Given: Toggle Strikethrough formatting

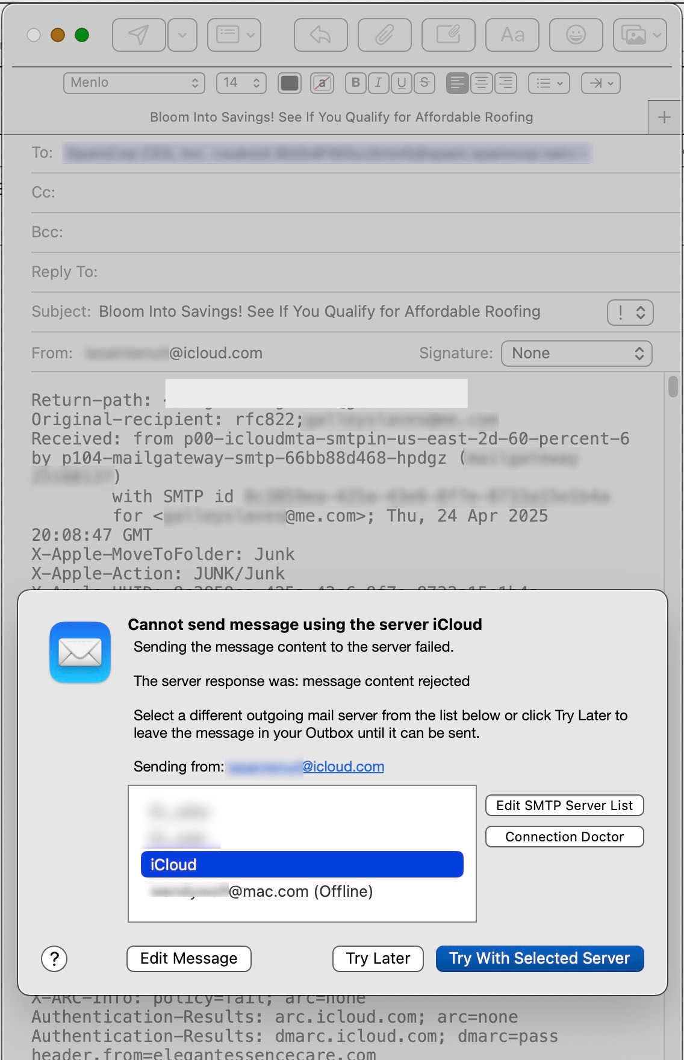Looking at the screenshot, I should click(x=424, y=83).
